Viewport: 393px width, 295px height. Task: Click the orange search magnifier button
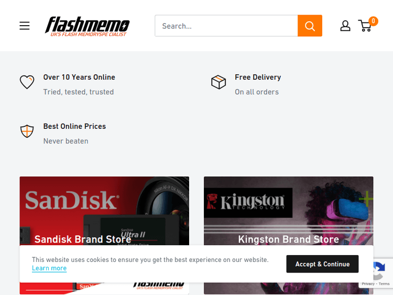[x=310, y=26]
